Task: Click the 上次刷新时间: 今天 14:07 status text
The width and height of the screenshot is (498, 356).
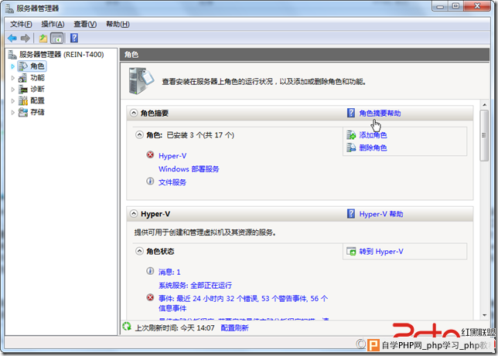Action: coord(175,327)
